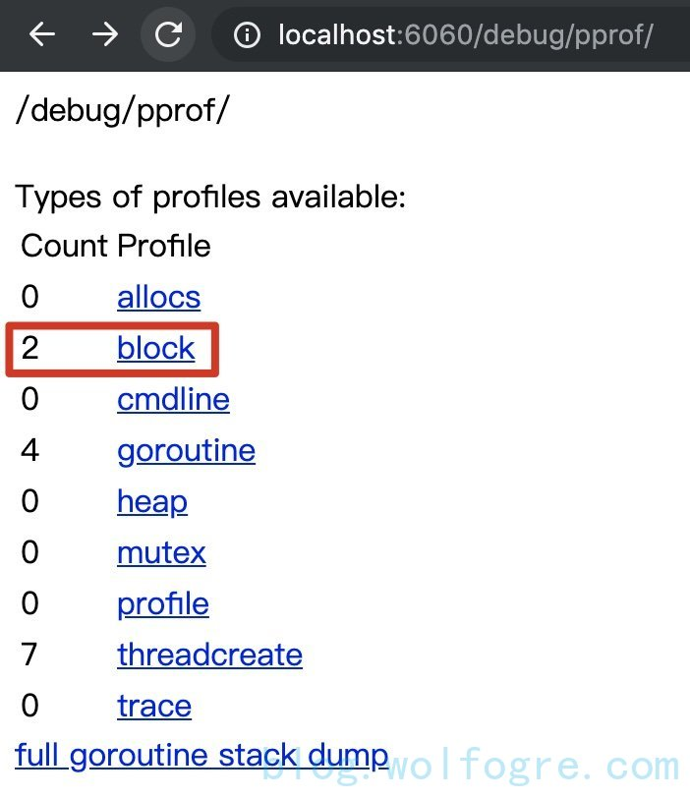The image size is (690, 798).
Task: Reload the pprof page
Action: click(x=168, y=35)
